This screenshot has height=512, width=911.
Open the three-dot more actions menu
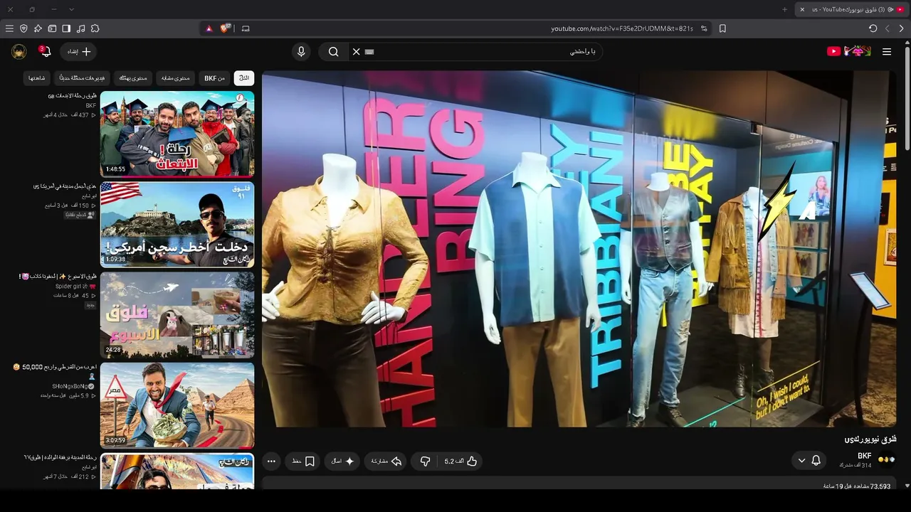click(x=271, y=462)
